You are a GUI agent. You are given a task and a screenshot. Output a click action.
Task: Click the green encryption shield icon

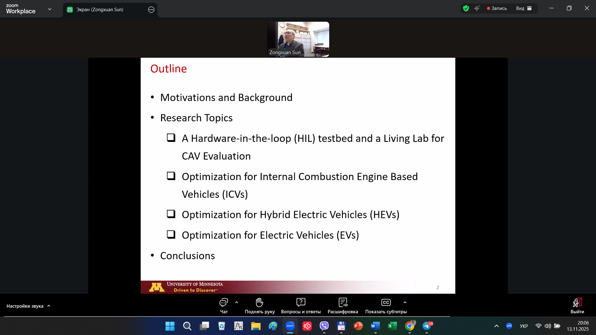pyautogui.click(x=466, y=8)
